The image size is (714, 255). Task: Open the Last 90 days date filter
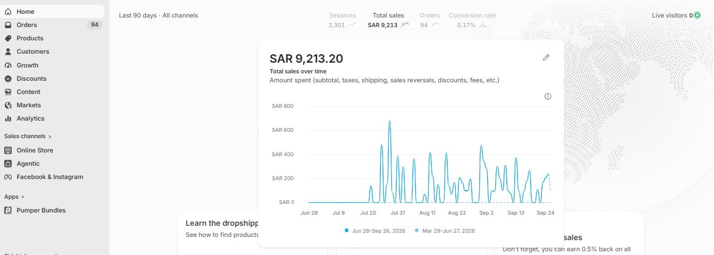coord(138,15)
